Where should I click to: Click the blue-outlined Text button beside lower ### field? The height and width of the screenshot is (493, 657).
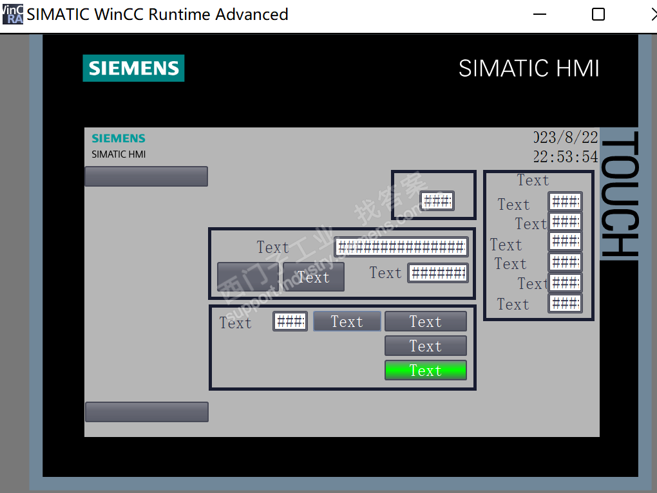coord(347,321)
